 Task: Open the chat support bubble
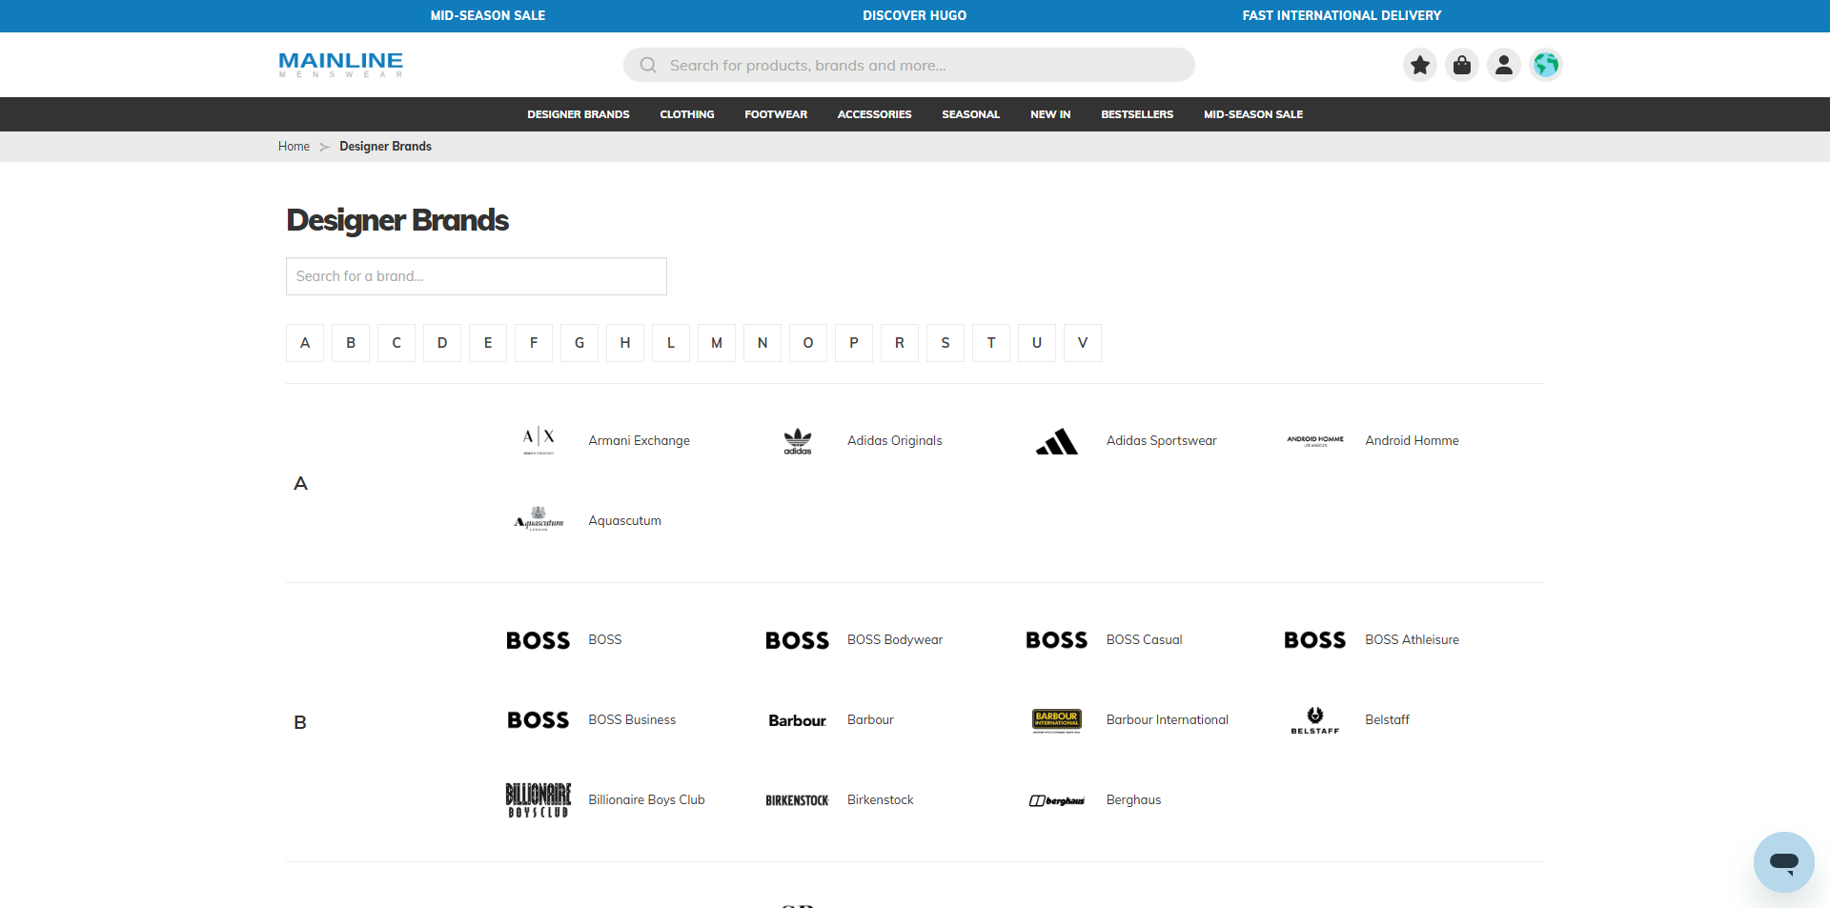pos(1784,862)
